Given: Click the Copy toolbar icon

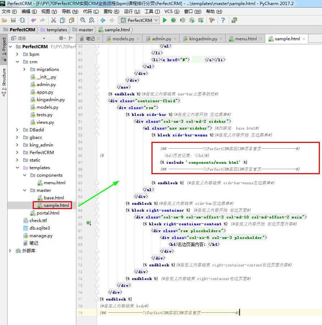Looking at the screenshot, I should coord(62,20).
